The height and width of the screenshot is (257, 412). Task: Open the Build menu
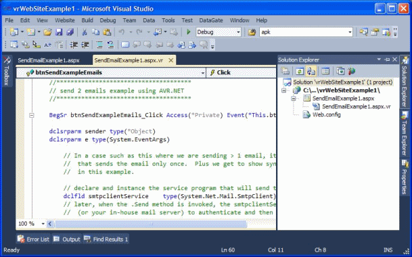click(87, 20)
